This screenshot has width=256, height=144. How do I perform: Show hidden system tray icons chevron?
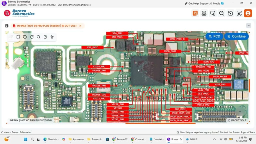point(214,139)
